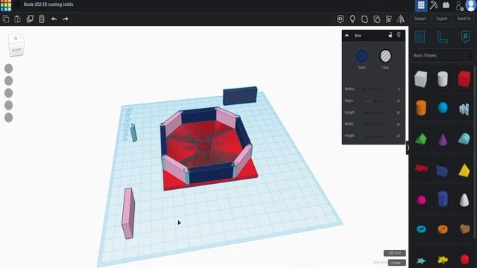Viewport: 477px width, 268px height.
Task: Open the user avatar account menu
Action: pos(470,5)
